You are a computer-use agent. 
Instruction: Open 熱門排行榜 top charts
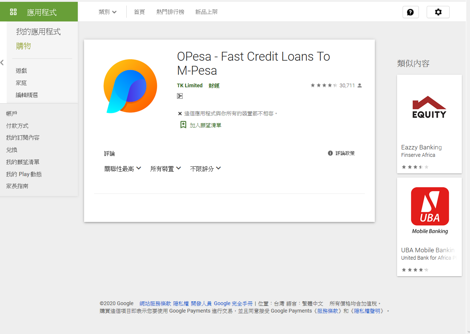pos(170,12)
